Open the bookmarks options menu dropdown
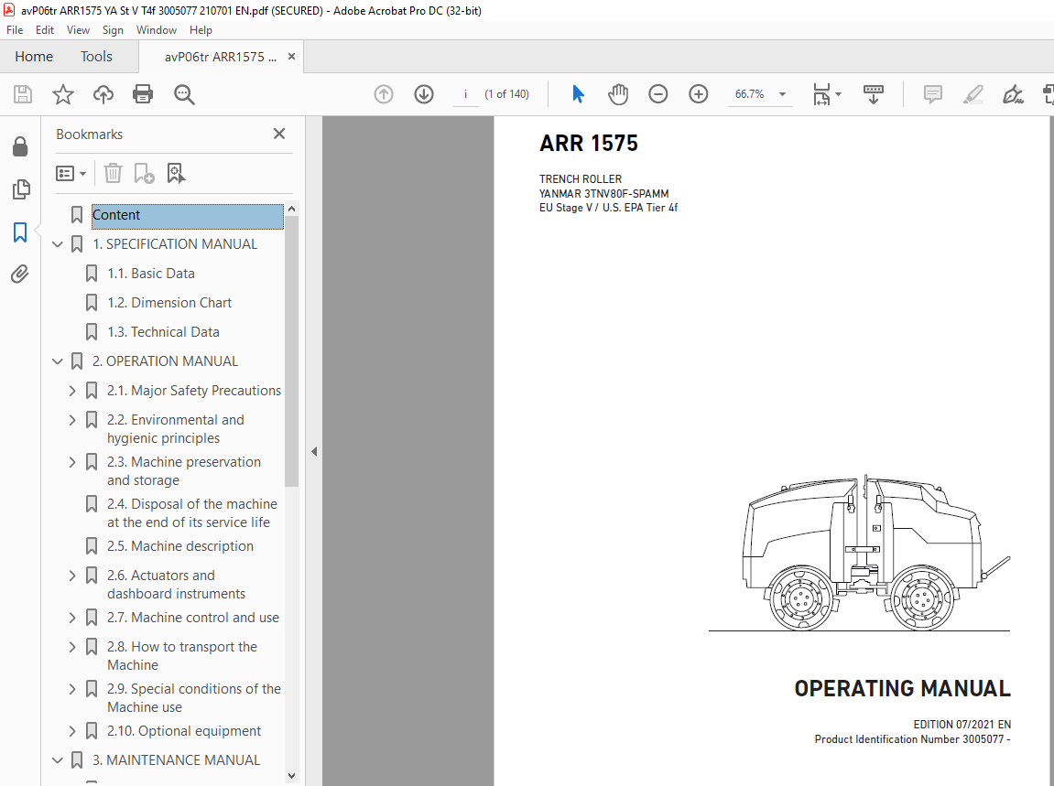 click(71, 174)
